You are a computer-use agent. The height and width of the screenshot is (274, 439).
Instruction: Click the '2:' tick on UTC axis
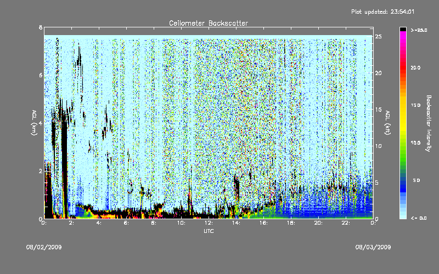(x=71, y=223)
